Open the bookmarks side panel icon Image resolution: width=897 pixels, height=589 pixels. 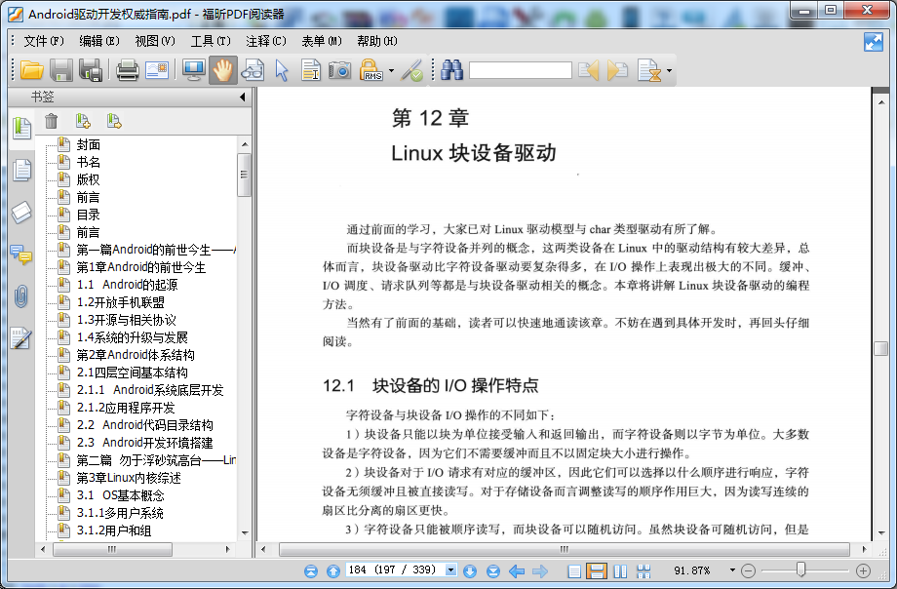21,128
